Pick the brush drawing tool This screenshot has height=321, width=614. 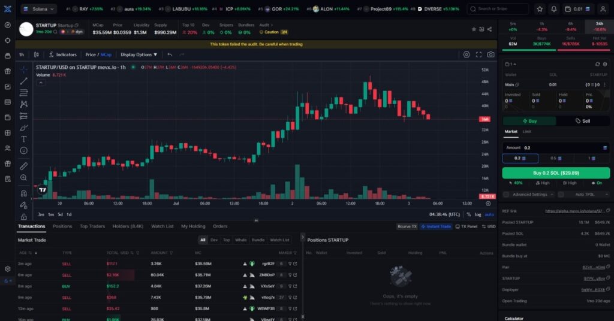pyautogui.click(x=24, y=128)
